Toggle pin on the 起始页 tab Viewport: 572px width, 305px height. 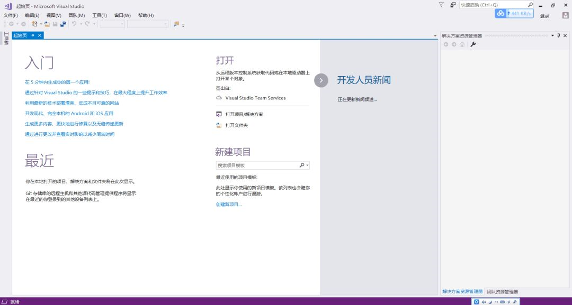point(32,35)
